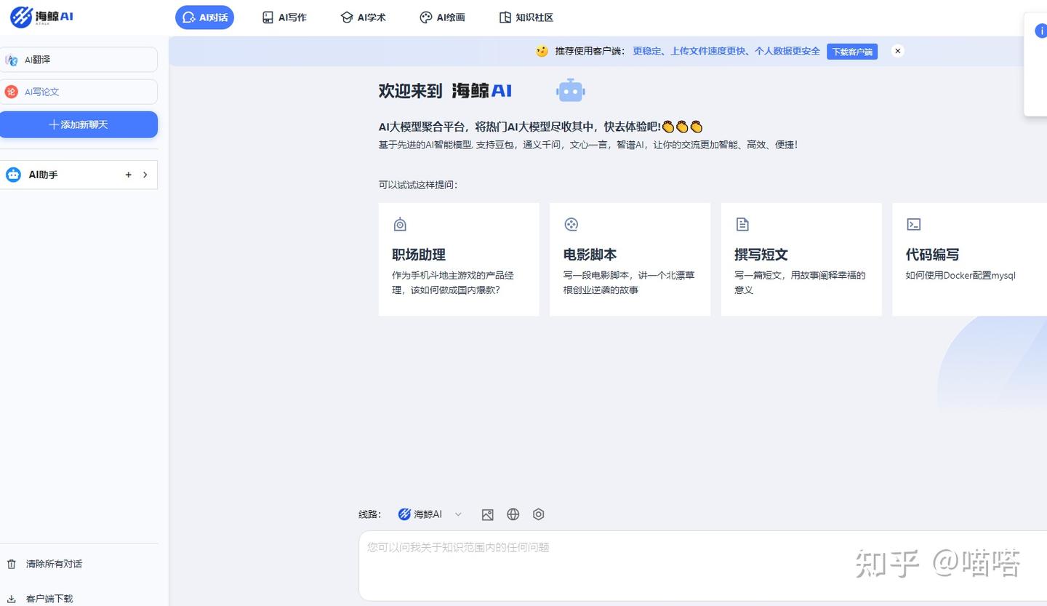Click the thinking emoji in the banner
Screen dimensions: 1047x606
[542, 51]
